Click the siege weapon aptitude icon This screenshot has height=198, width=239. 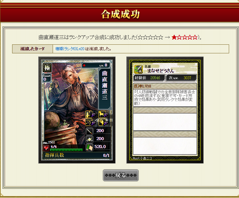(x=103, y=122)
